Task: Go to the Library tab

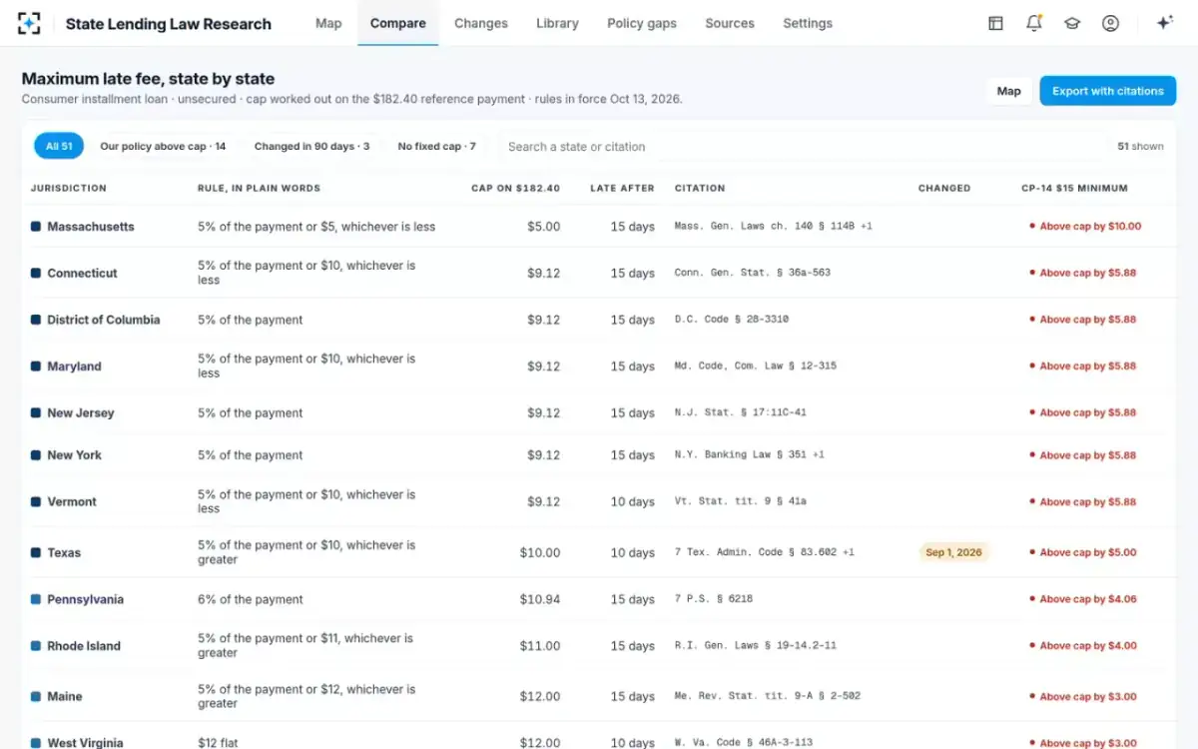Action: click(x=557, y=23)
